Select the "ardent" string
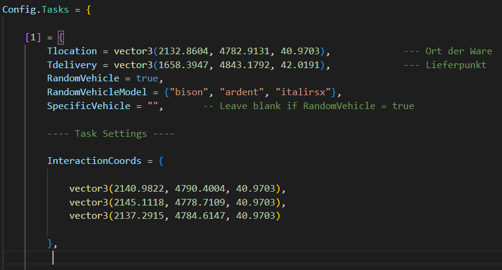The height and width of the screenshot is (270, 502). point(242,92)
